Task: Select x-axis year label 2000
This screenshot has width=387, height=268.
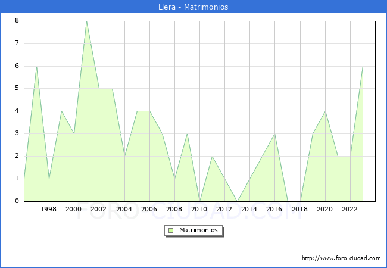Action: coord(74,209)
